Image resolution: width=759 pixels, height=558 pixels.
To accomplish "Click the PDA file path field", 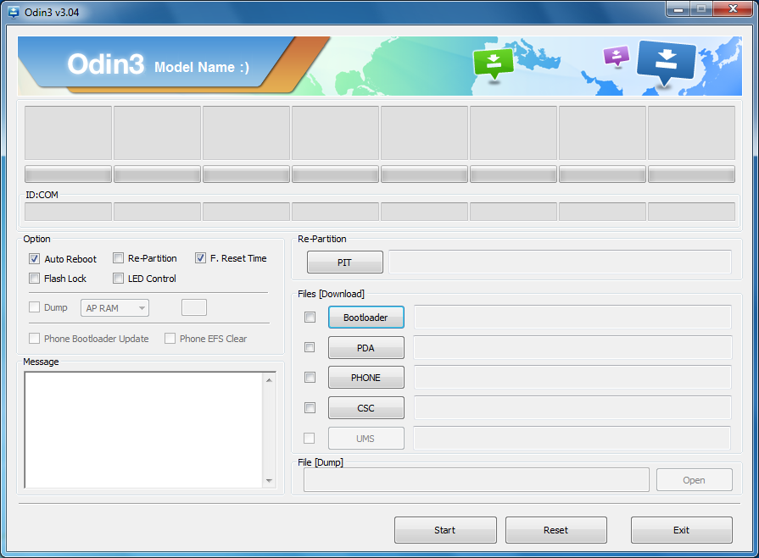I will (572, 347).
